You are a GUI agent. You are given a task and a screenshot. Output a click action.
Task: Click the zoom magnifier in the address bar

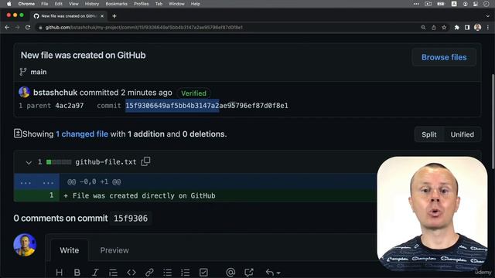[423, 28]
